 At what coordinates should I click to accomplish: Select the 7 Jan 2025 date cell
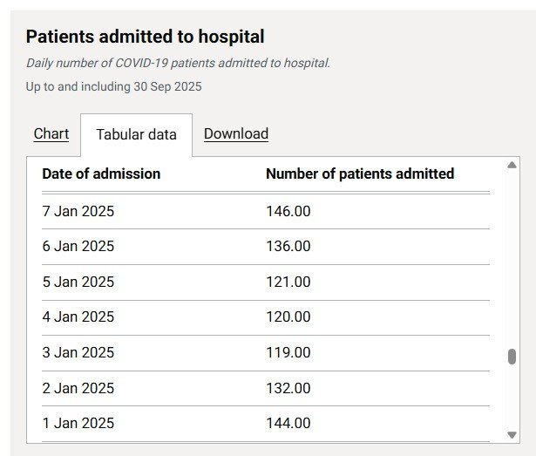78,211
